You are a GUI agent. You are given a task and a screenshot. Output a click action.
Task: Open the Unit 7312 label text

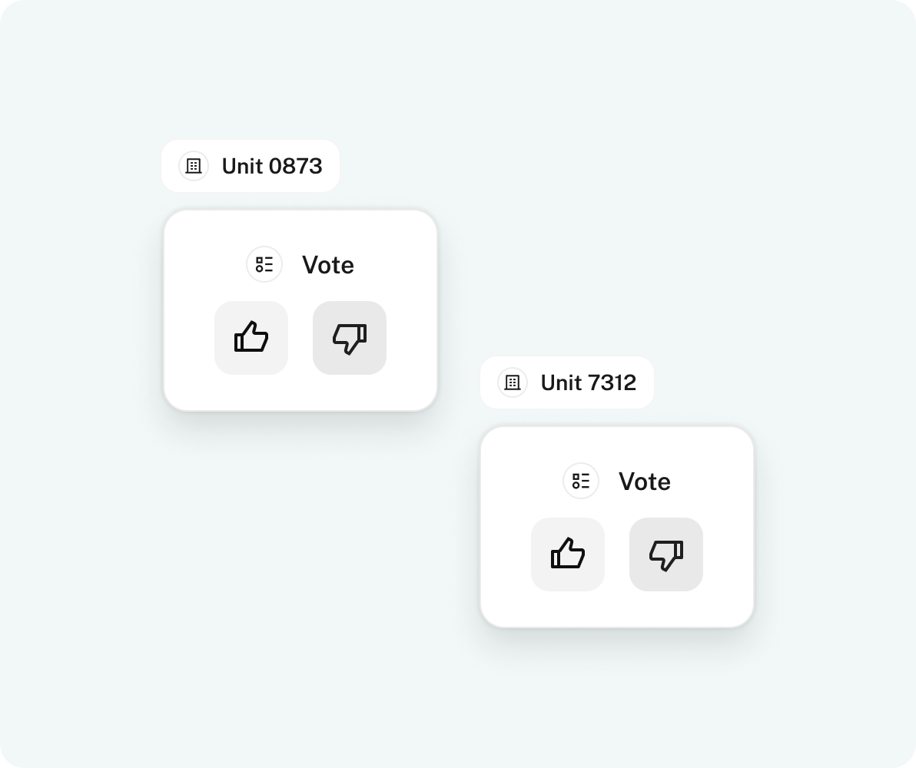pyautogui.click(x=589, y=383)
